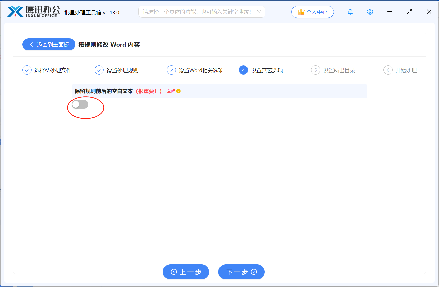Click the 上一步 button to go back

(186, 272)
